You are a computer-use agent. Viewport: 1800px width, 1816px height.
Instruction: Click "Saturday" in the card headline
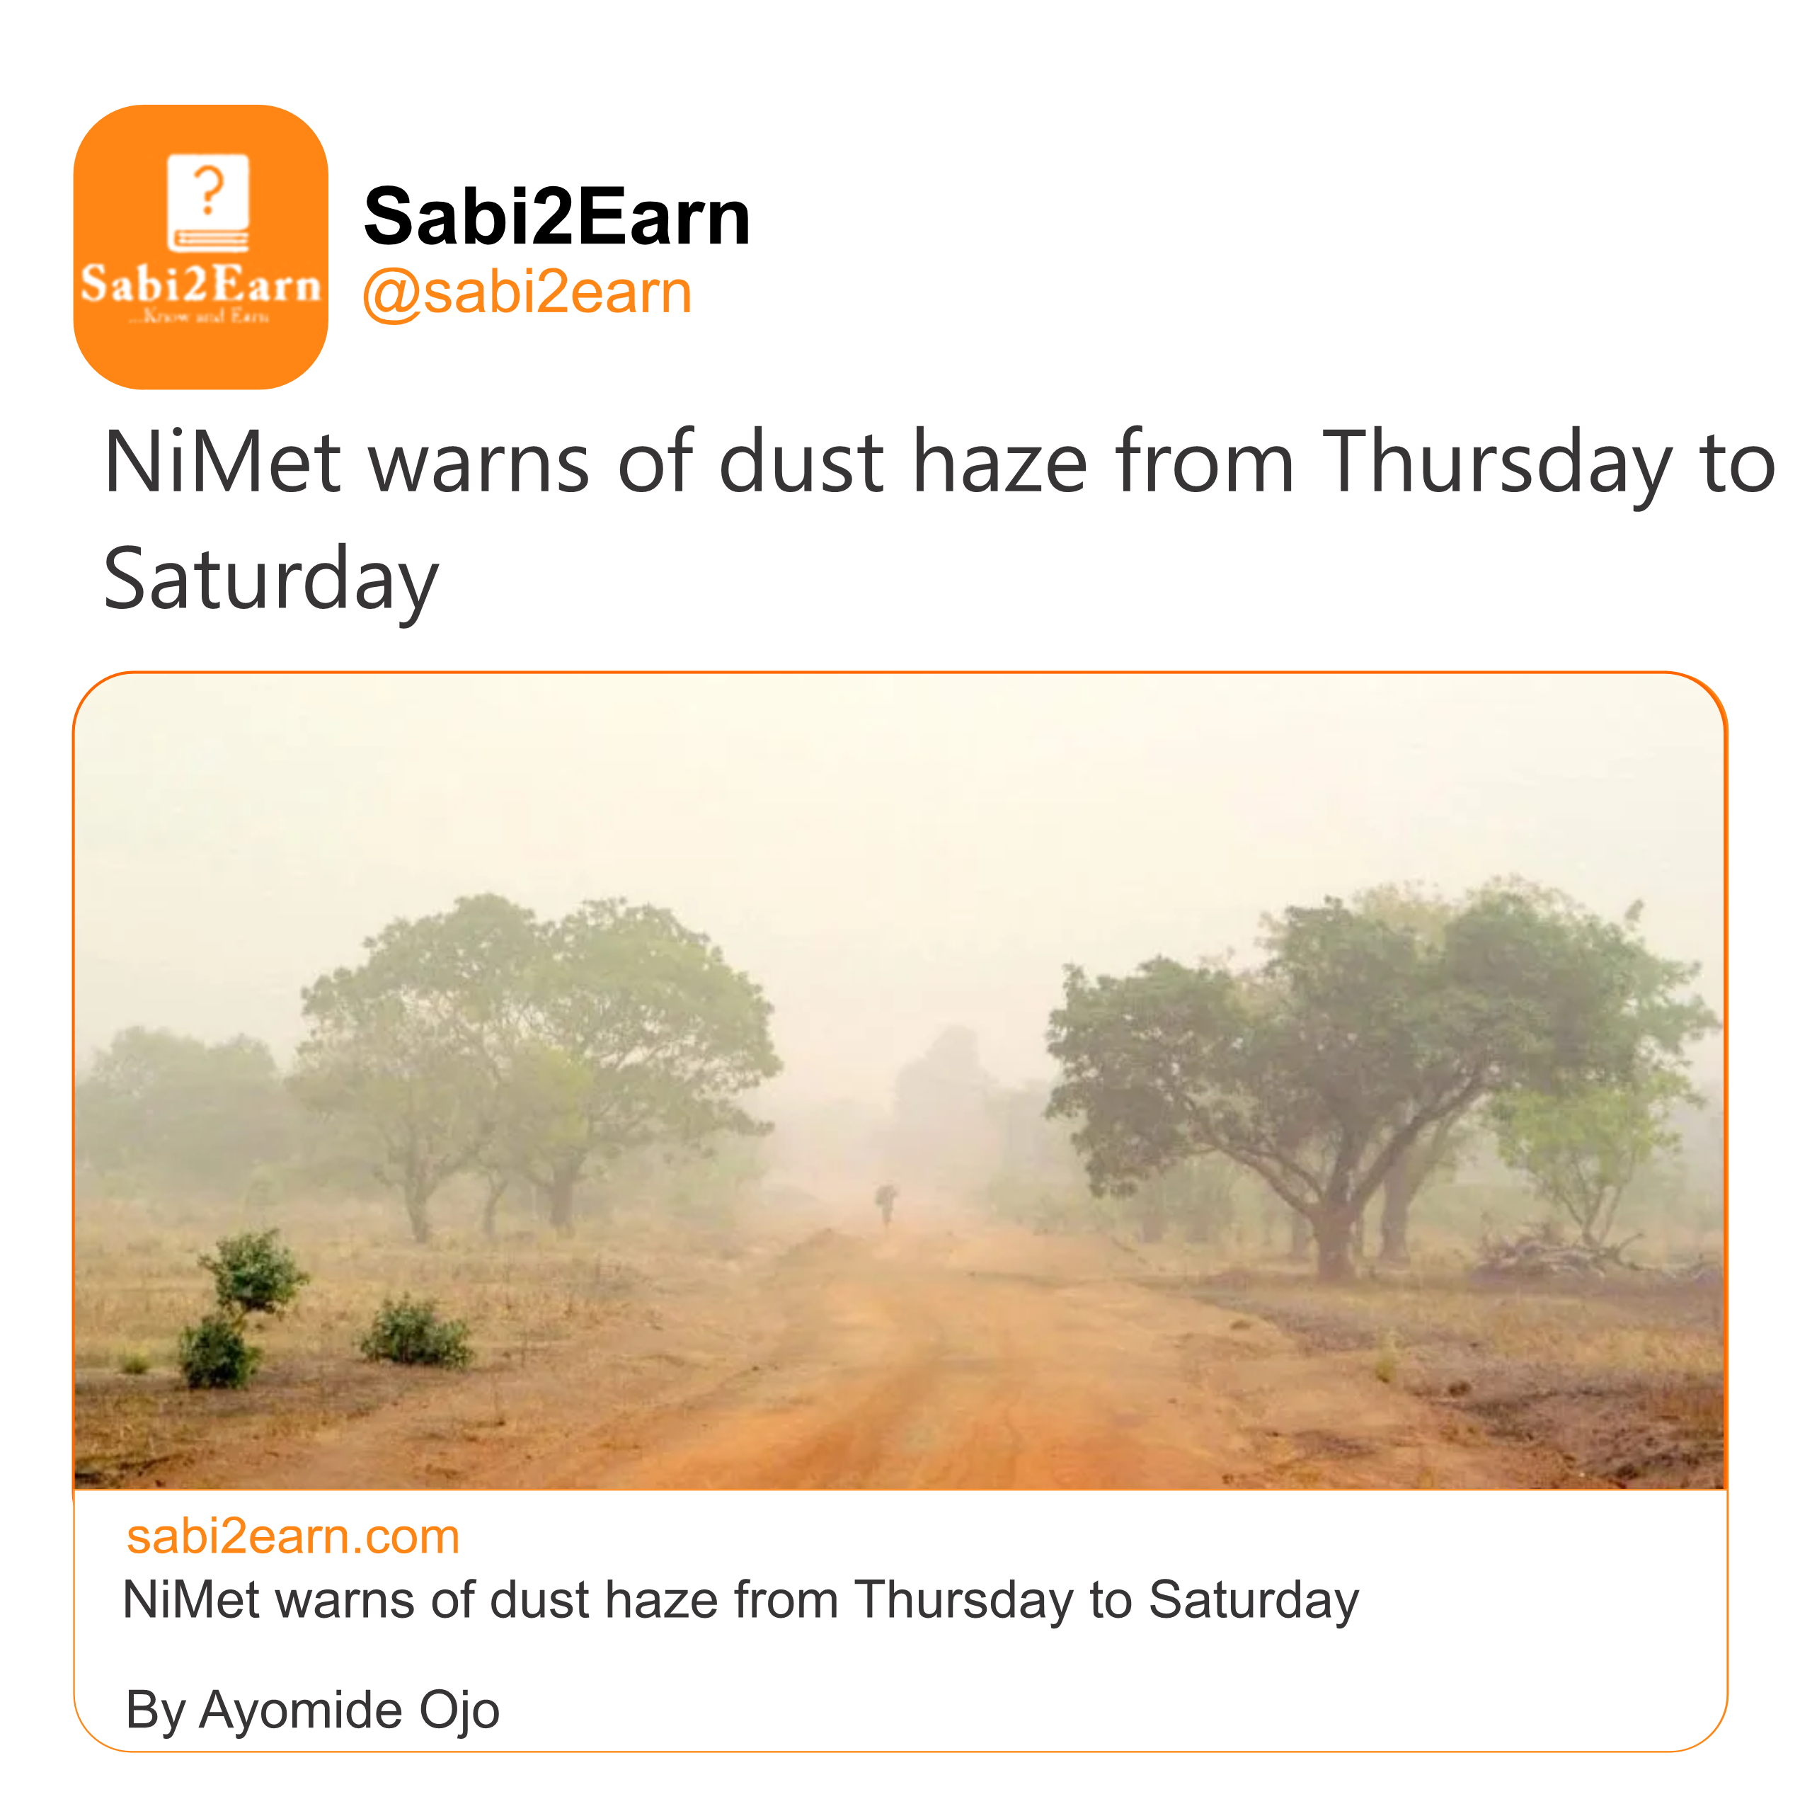coord(1253,1600)
